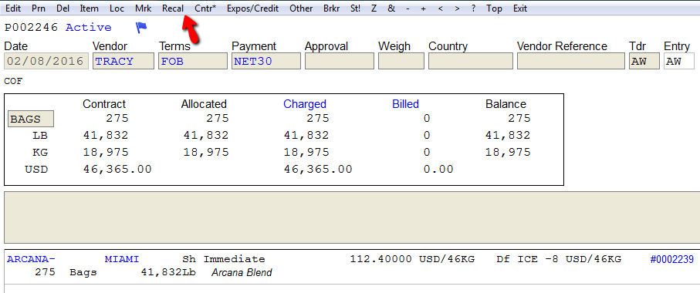Click the Charged column header
Screen dimensions: 700x293
coord(305,104)
